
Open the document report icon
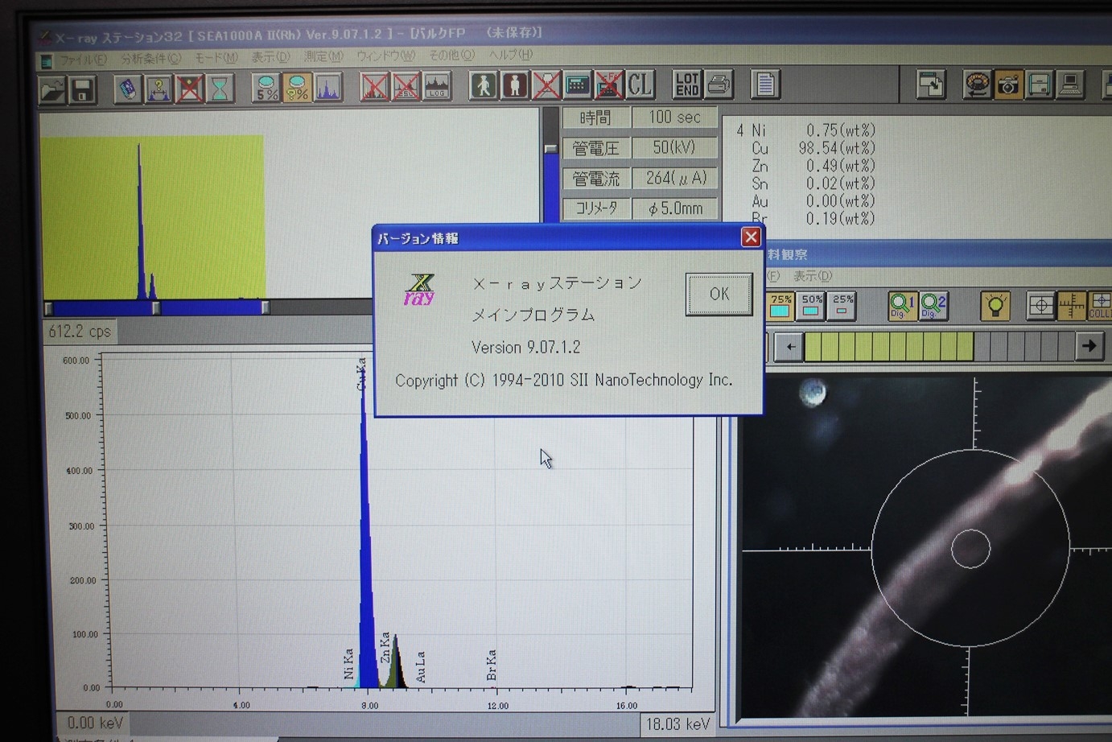point(765,84)
